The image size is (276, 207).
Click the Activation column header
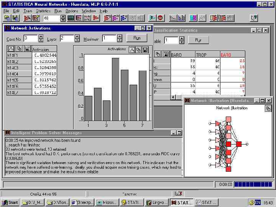click(44, 49)
